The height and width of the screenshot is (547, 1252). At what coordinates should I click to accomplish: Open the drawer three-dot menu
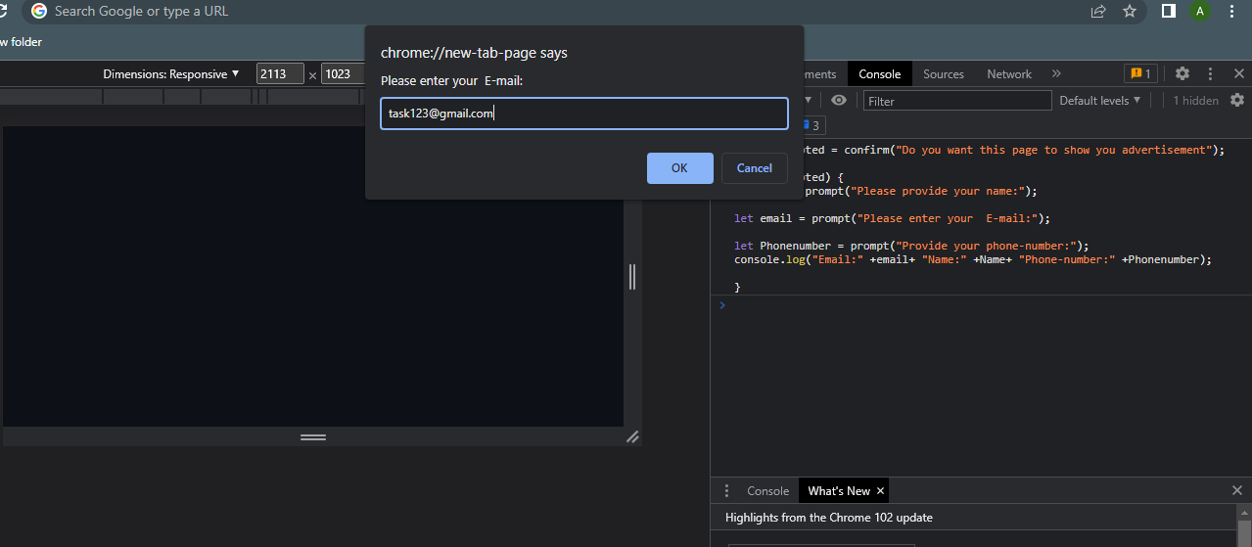tap(726, 491)
